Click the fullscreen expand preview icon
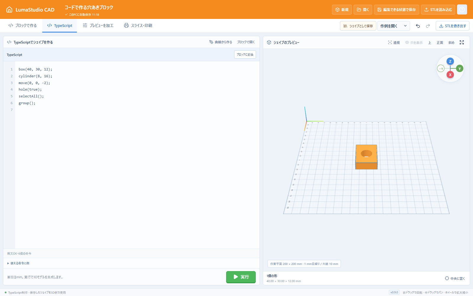Screen dimensions: 473x296 tap(462, 42)
